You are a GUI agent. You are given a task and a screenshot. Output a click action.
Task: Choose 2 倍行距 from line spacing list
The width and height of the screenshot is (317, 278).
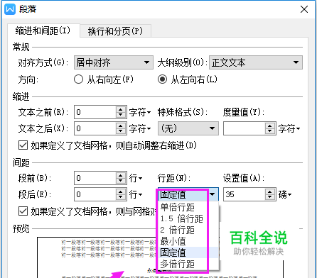(x=188, y=230)
